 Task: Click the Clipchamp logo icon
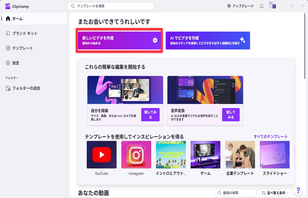[7, 6]
